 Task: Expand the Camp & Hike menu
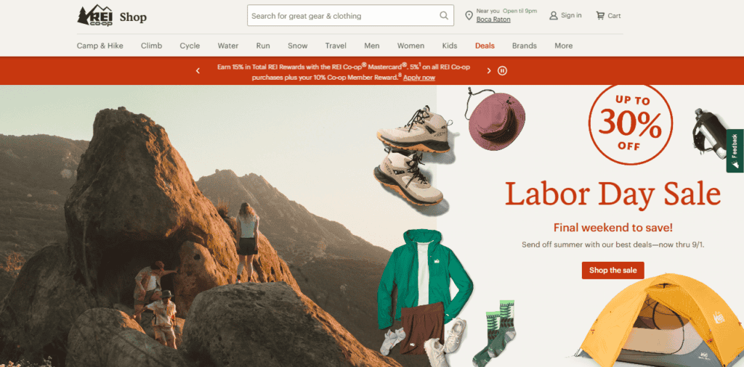coord(100,46)
